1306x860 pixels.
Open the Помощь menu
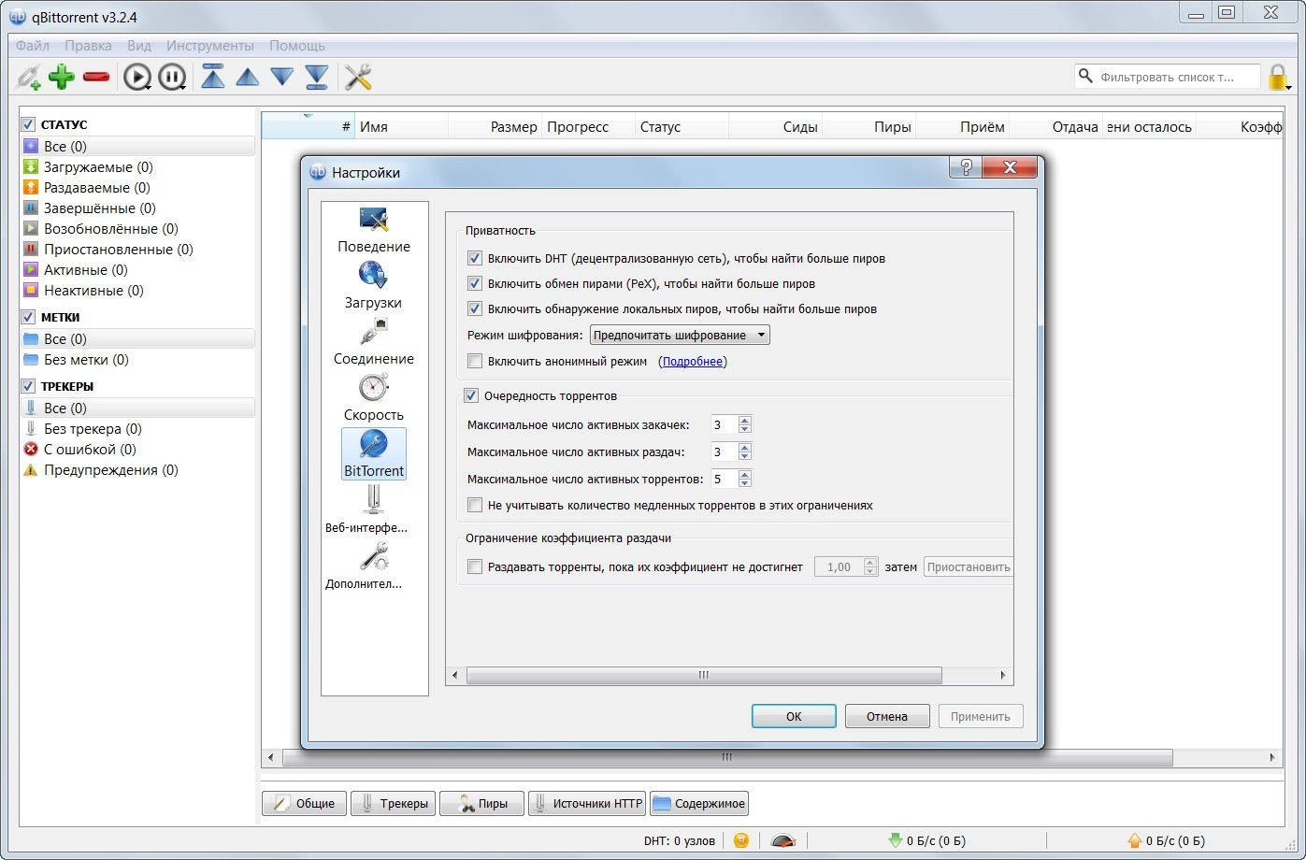(297, 45)
